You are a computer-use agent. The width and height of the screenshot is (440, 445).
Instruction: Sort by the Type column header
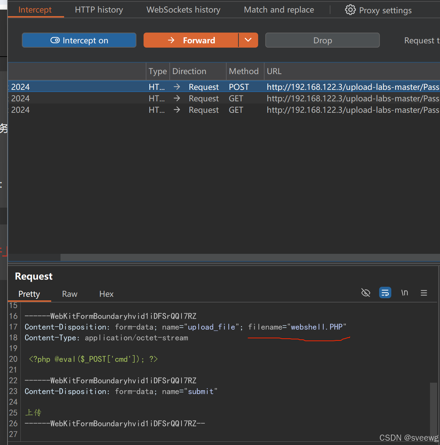pos(158,71)
